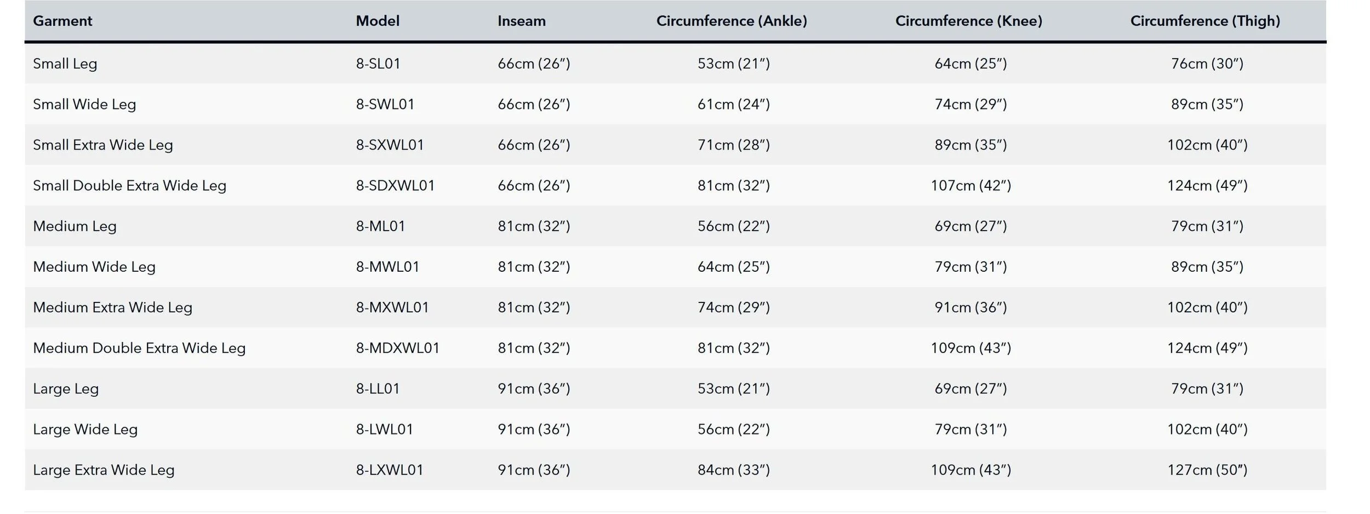Viewport: 1370px width, 514px height.
Task: Select the Circumference (Thigh) header
Action: point(1206,21)
